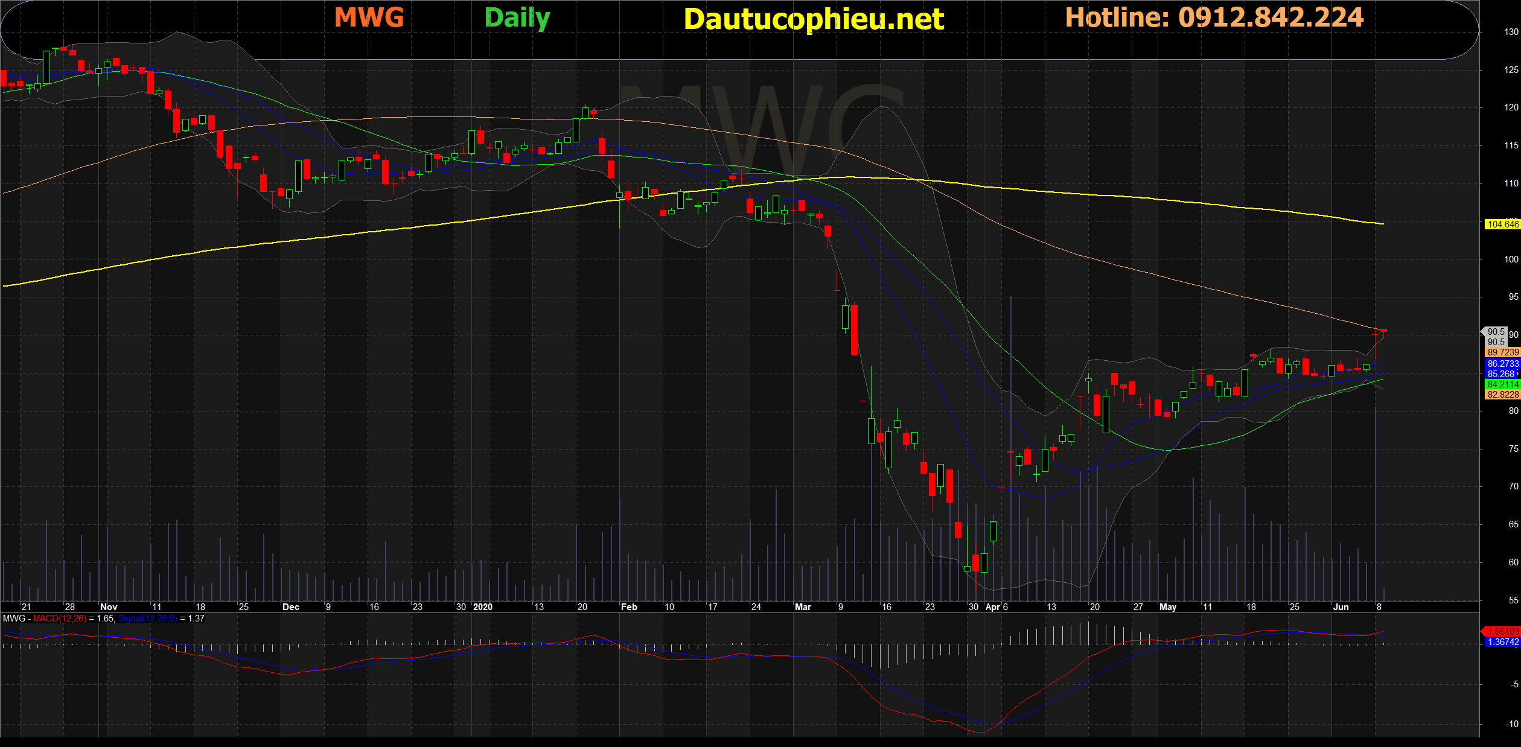
Task: Click the 130 level on the price axis
Action: [x=1511, y=32]
